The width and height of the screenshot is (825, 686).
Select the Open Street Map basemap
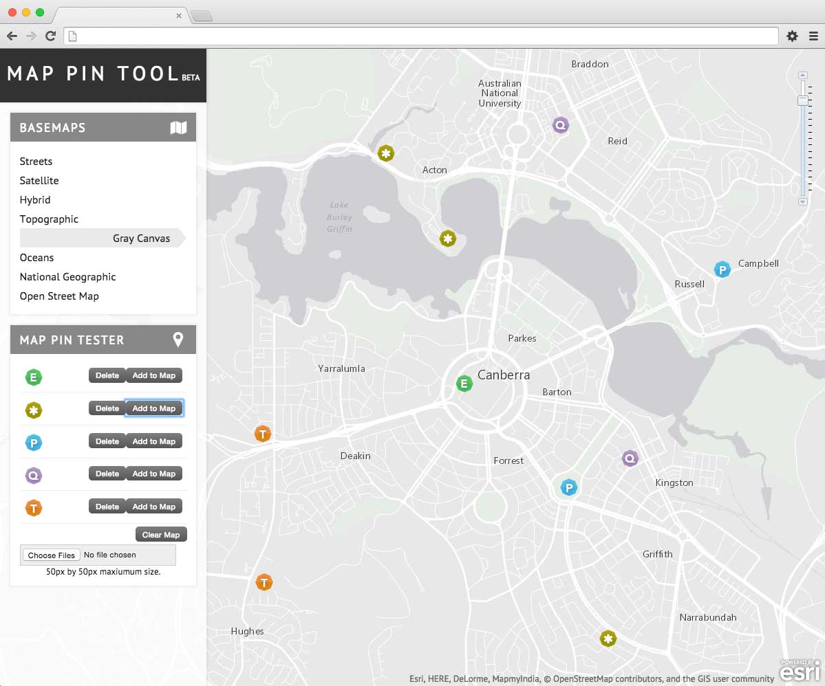(59, 296)
